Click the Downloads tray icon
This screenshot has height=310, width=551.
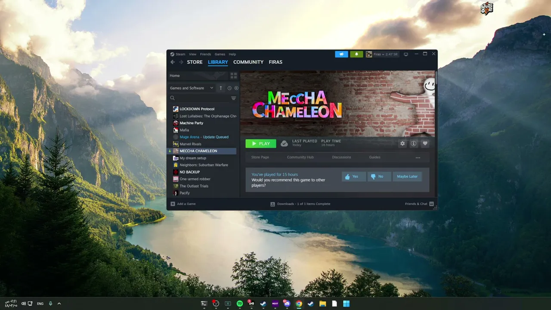(x=272, y=204)
